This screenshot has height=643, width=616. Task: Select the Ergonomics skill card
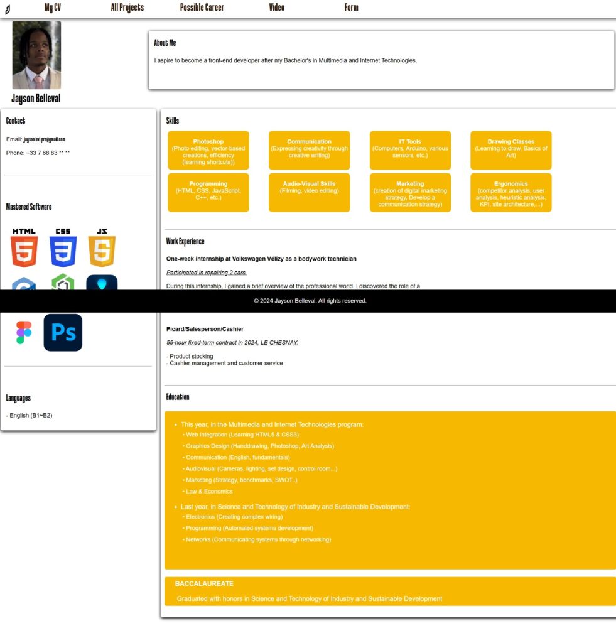[511, 193]
